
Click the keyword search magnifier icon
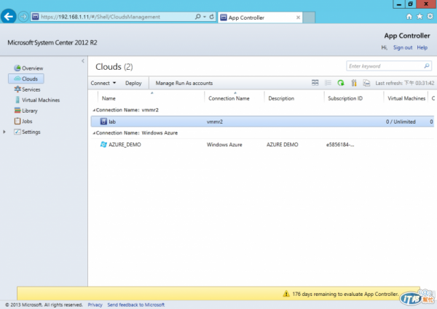427,66
